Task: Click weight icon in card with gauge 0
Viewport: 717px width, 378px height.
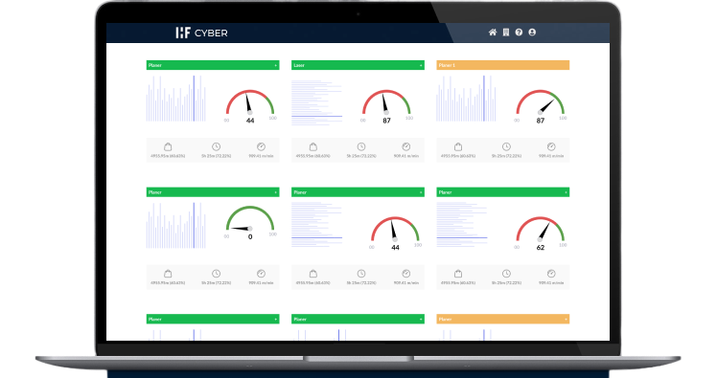Action: click(x=168, y=274)
